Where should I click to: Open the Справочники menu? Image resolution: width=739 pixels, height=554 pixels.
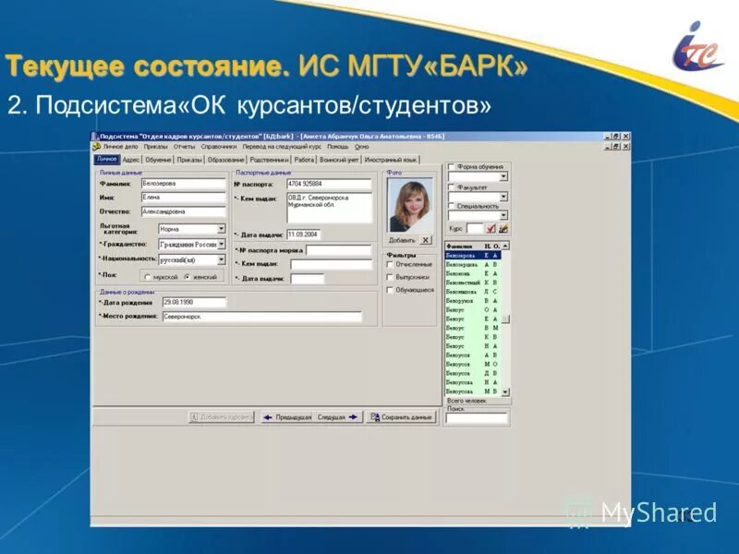coord(218,146)
